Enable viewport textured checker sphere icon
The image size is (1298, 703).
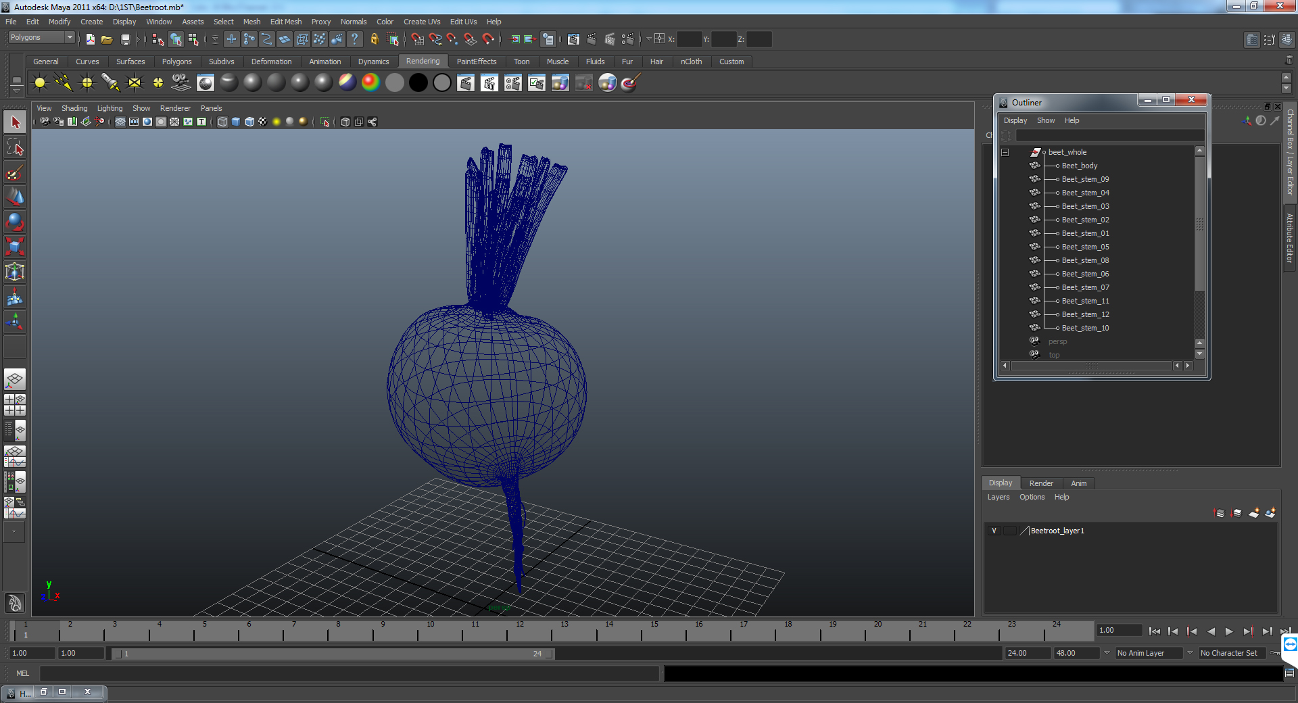pos(263,122)
